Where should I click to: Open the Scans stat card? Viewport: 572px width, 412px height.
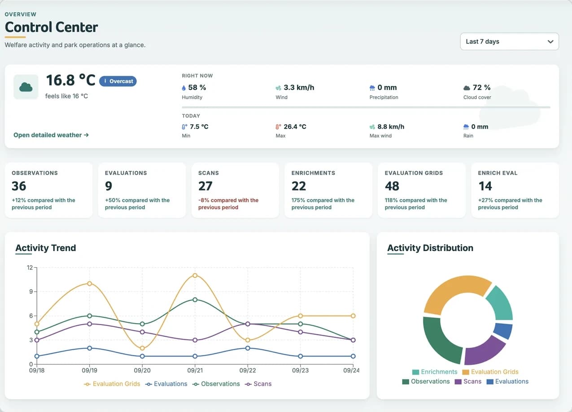235,191
